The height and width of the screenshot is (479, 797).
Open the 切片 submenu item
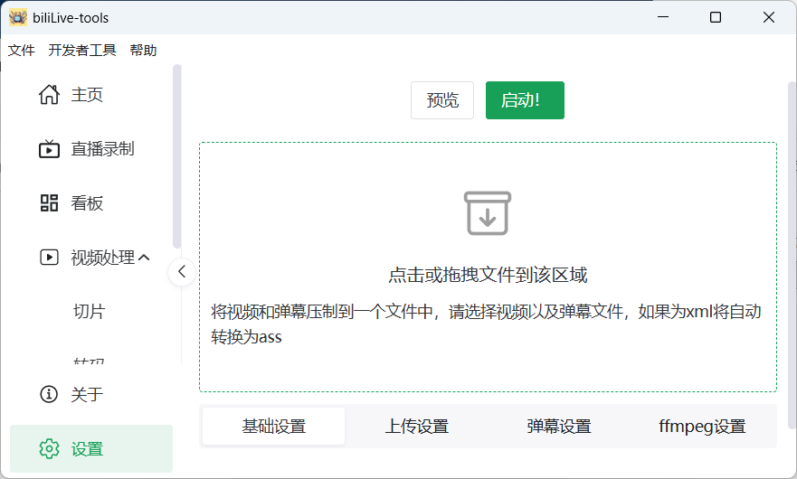[x=90, y=312]
